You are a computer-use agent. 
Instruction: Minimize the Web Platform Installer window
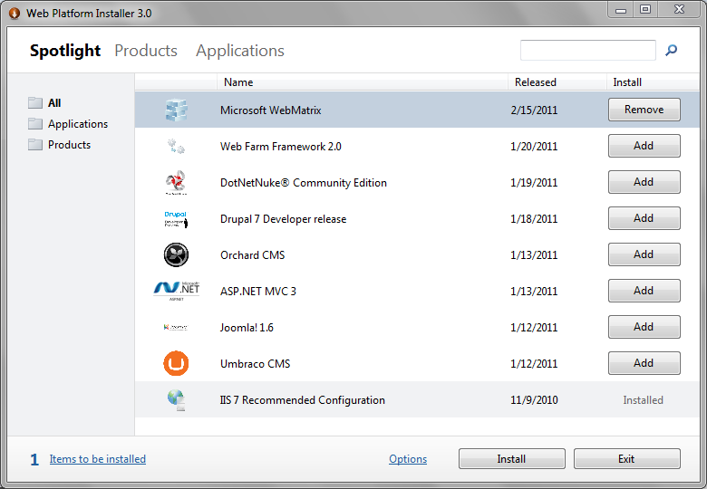point(621,10)
